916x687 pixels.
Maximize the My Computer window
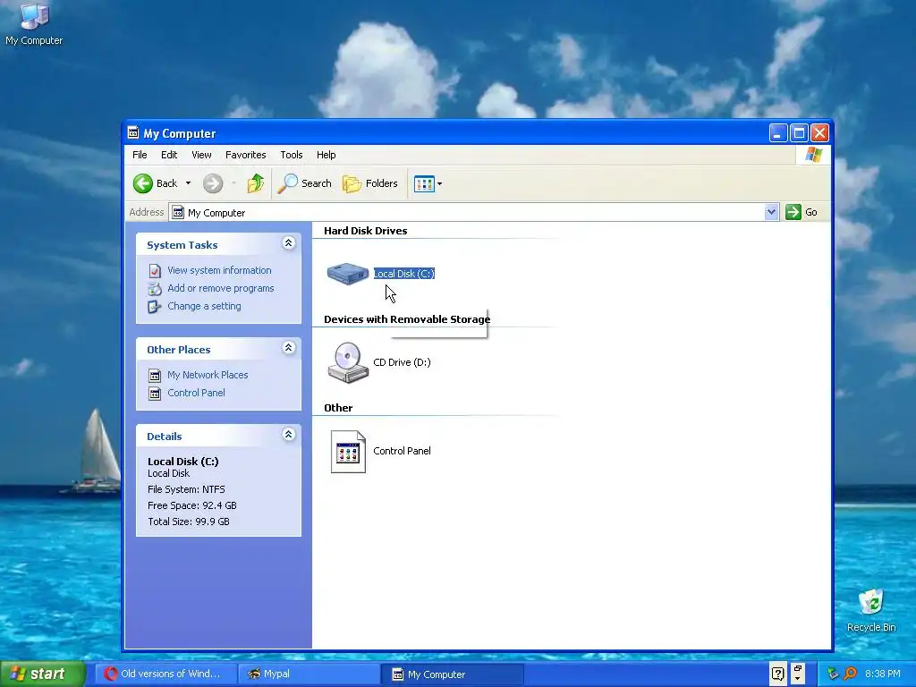[x=799, y=133]
